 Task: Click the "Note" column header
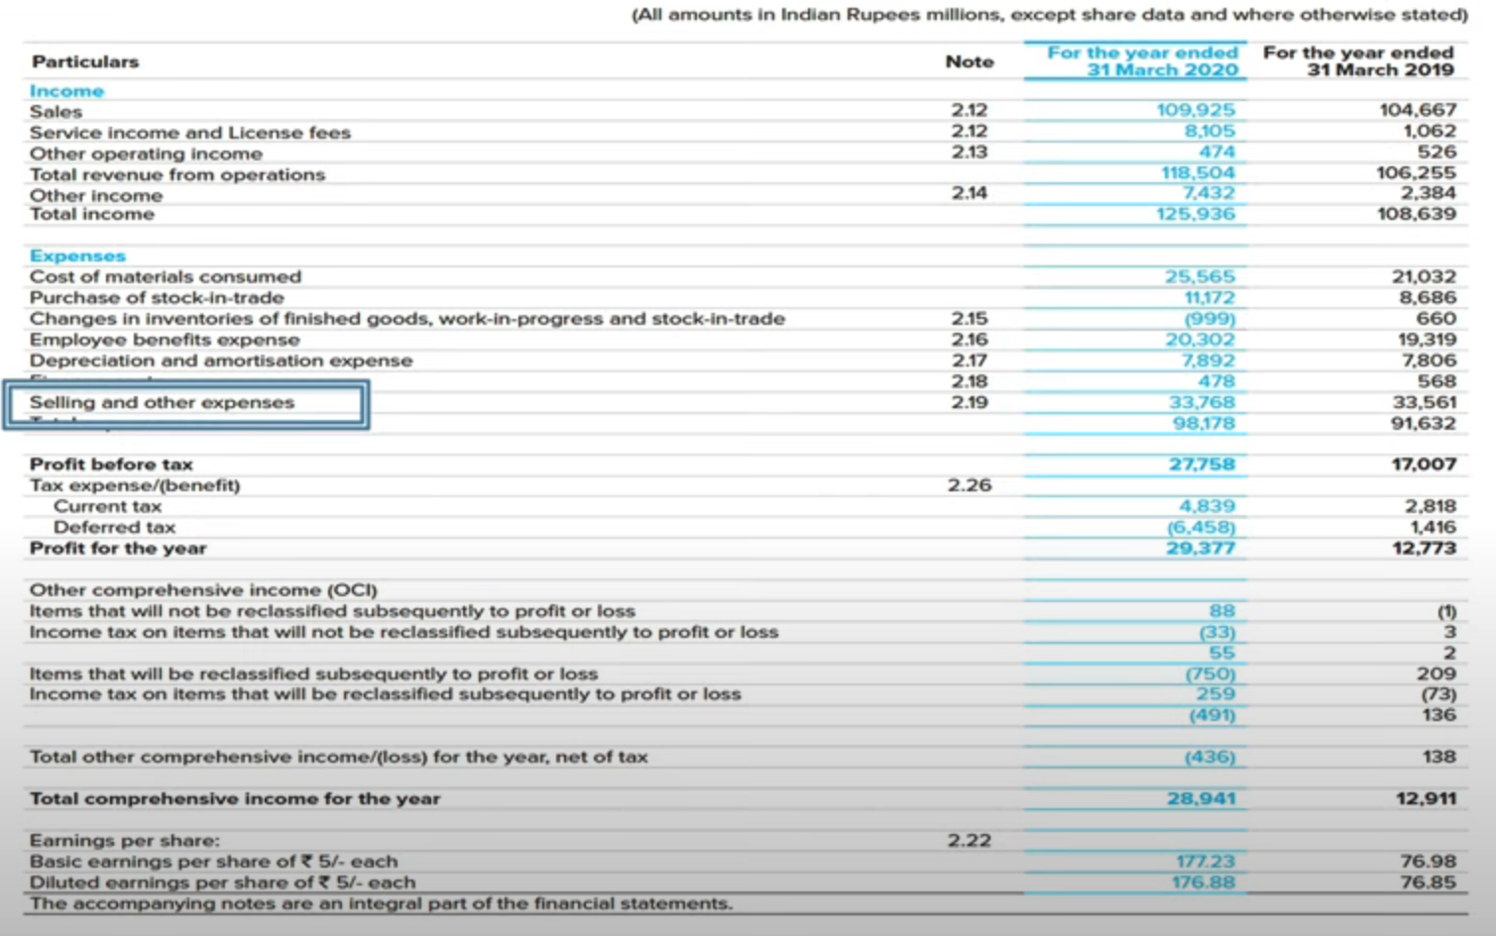[x=969, y=61]
